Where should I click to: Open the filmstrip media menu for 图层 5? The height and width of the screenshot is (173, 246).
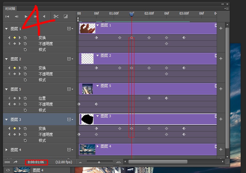tap(70, 89)
